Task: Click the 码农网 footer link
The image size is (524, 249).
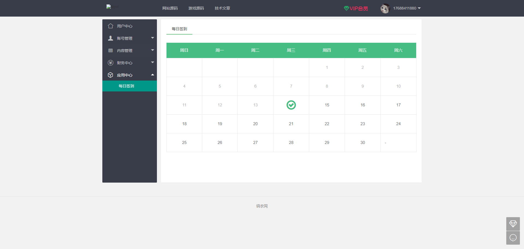Action: pyautogui.click(x=262, y=206)
